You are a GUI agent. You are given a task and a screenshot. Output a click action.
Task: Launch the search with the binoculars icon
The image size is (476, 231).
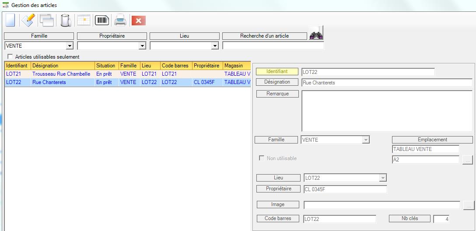(x=316, y=33)
